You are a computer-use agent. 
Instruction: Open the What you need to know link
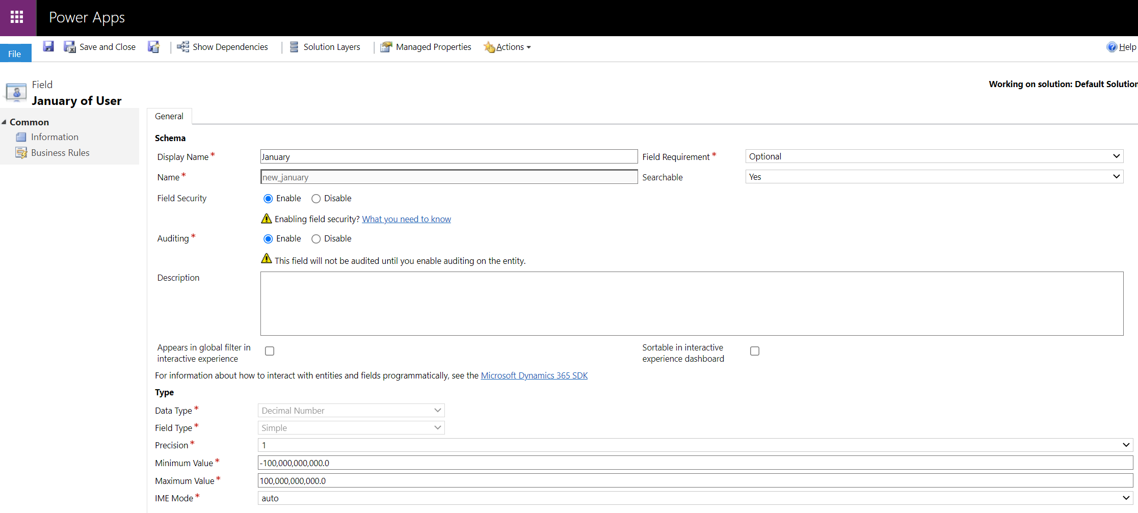point(406,219)
